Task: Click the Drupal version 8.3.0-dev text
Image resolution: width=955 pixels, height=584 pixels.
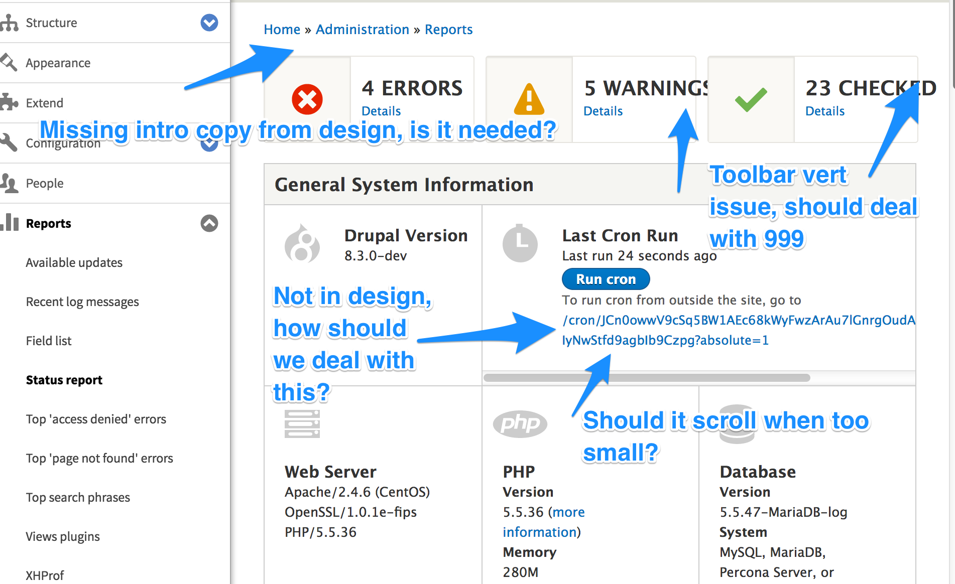Action: pos(376,256)
